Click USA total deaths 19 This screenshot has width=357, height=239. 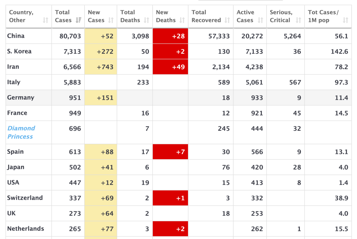[x=145, y=183]
